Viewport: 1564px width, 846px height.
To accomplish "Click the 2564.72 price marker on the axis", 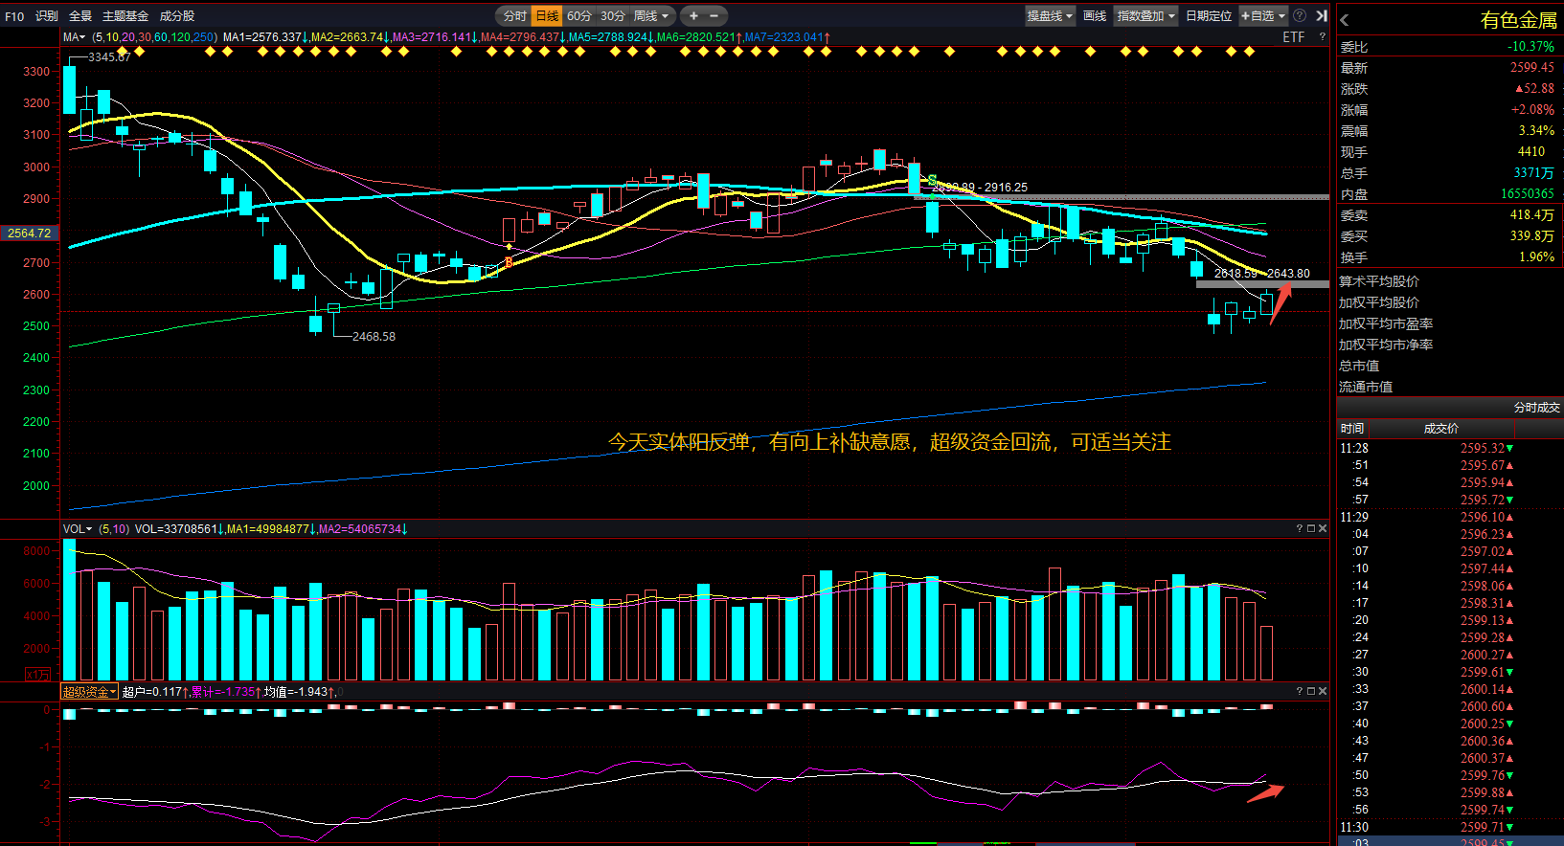I will 30,234.
